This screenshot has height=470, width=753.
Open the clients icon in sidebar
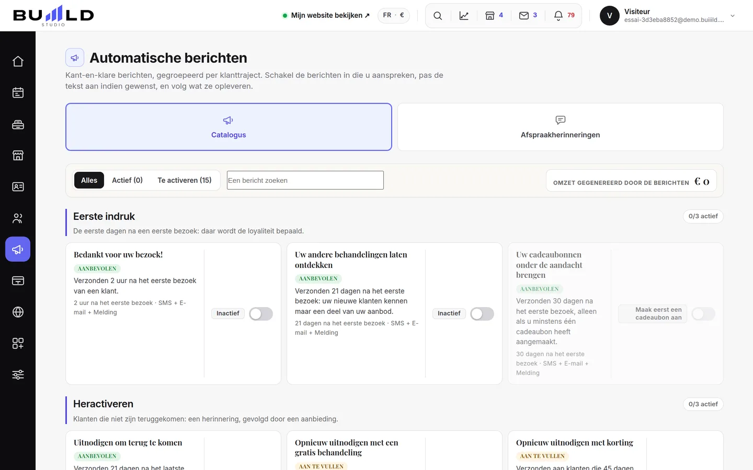pyautogui.click(x=18, y=218)
